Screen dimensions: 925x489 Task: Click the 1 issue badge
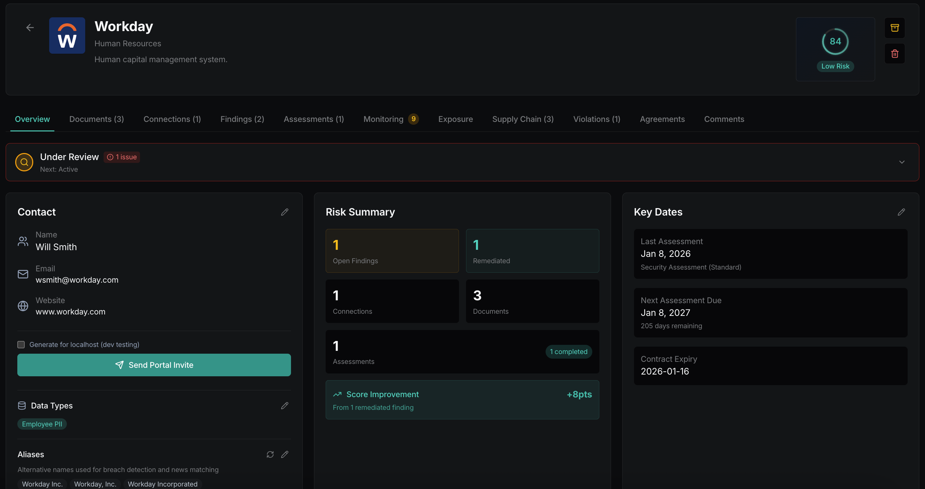click(x=122, y=157)
